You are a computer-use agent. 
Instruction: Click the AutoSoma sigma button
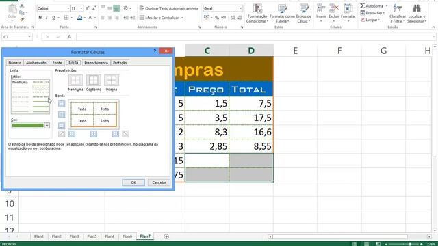pos(371,6)
